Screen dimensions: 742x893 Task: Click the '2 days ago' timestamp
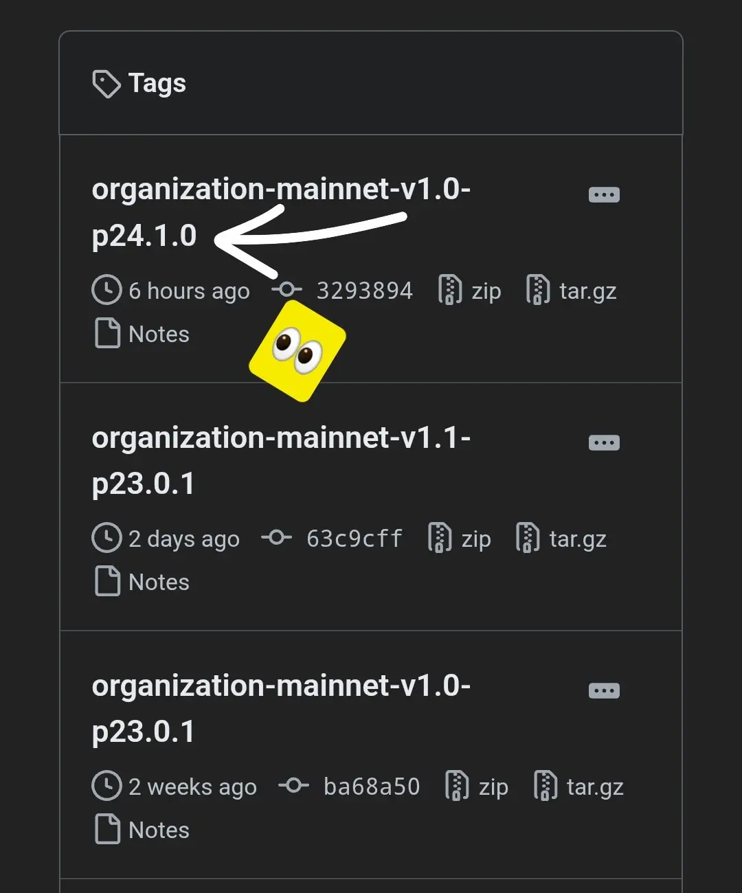coord(184,539)
